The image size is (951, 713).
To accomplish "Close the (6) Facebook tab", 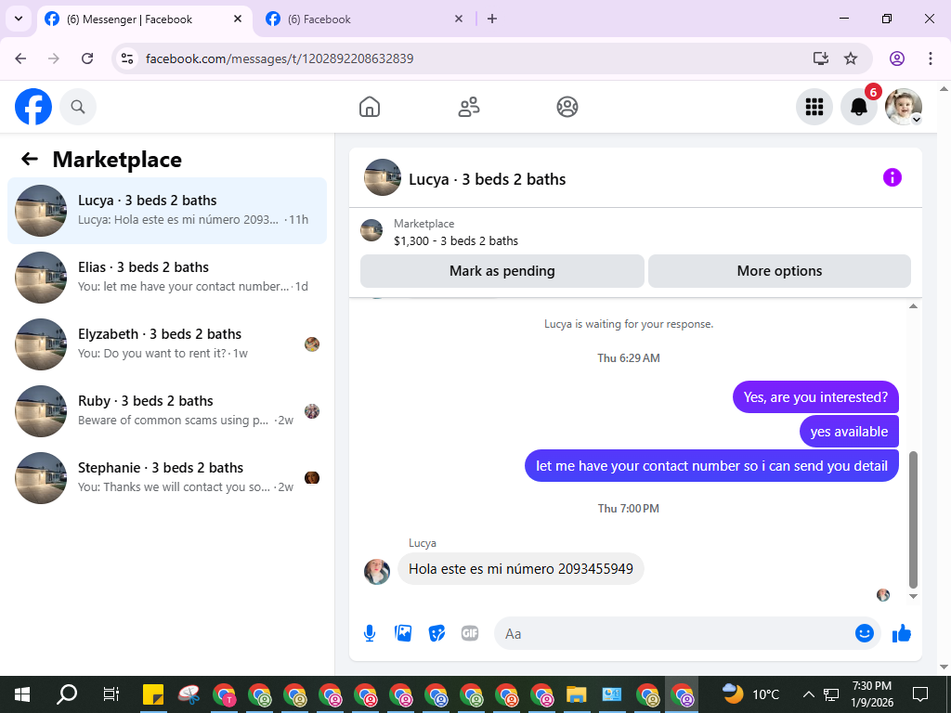I will click(459, 19).
